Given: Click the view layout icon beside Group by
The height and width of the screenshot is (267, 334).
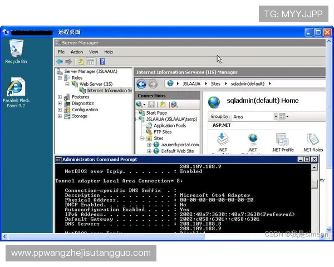Looking at the screenshot, I should (x=282, y=116).
